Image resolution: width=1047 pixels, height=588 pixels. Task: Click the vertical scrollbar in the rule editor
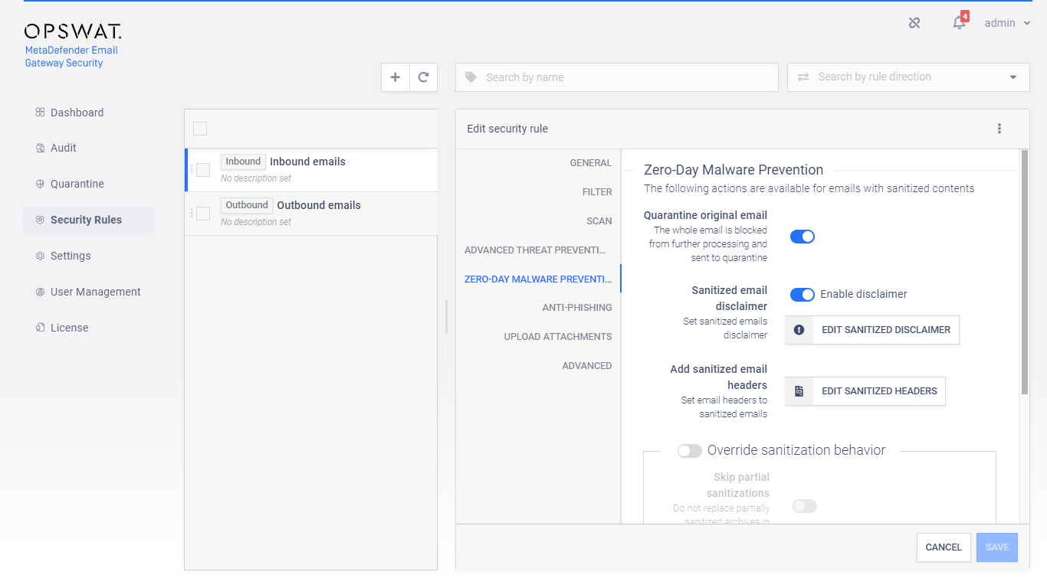click(1025, 272)
